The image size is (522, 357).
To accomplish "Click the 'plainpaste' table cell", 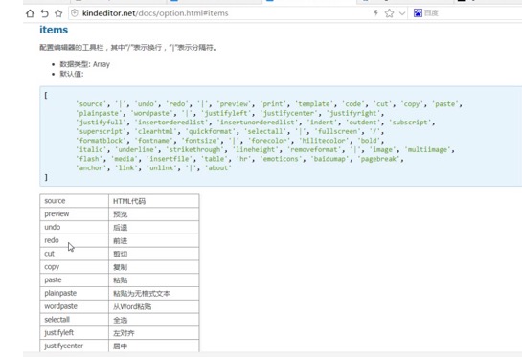I will click(x=75, y=293).
